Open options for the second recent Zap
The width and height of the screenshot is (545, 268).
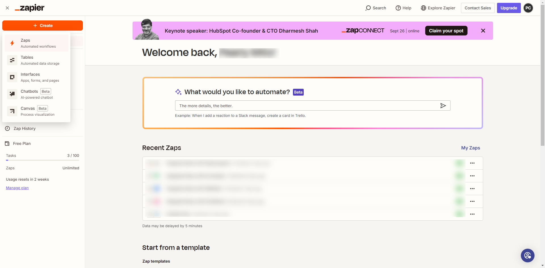(472, 176)
